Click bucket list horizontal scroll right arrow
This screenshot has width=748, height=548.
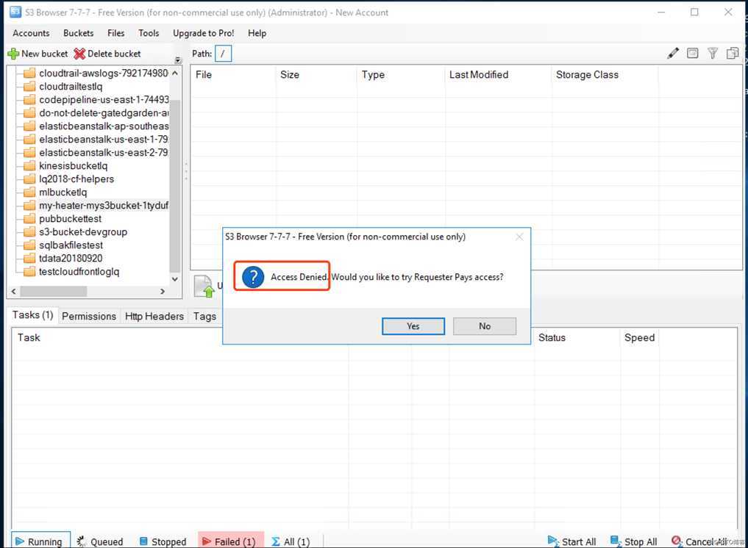click(163, 291)
